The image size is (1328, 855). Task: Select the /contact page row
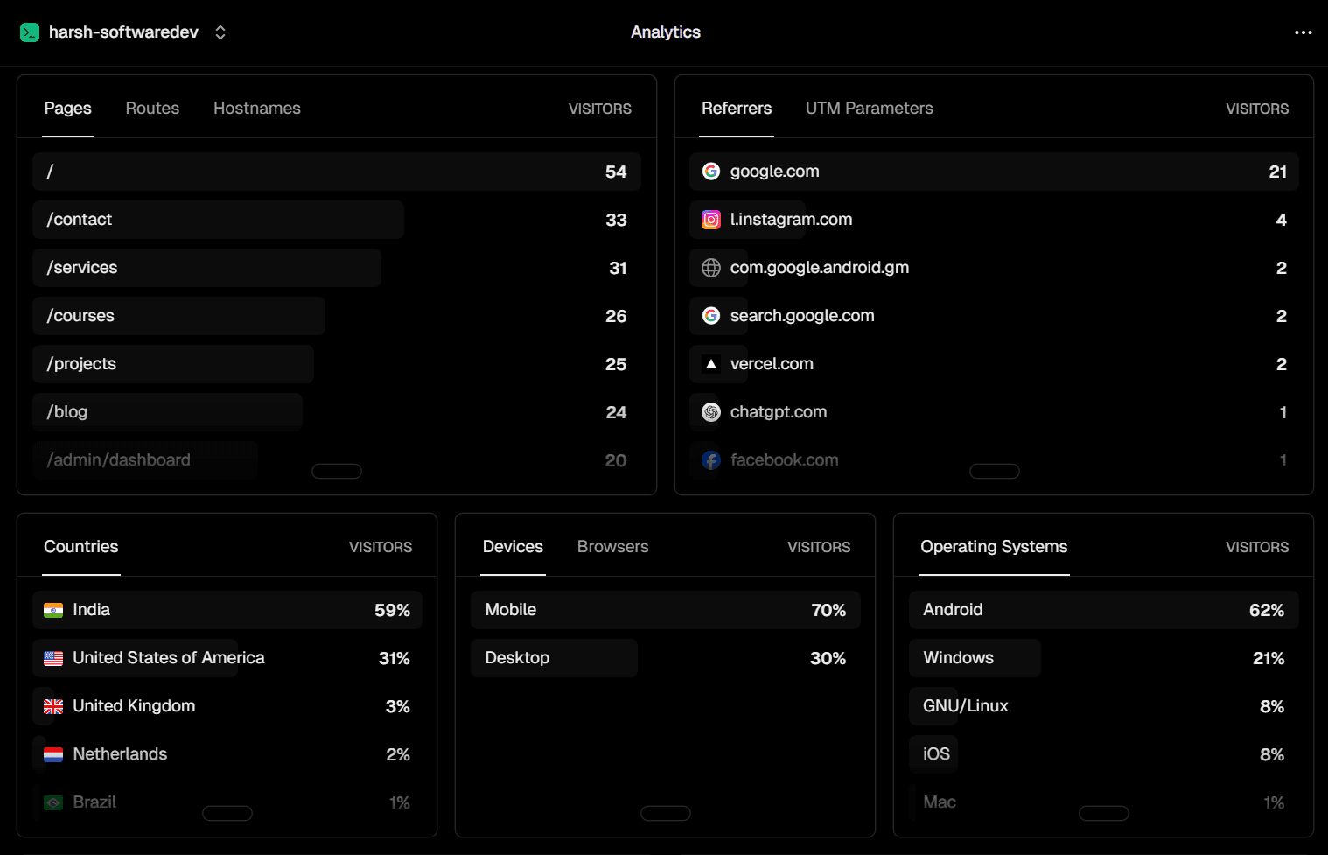pos(337,220)
